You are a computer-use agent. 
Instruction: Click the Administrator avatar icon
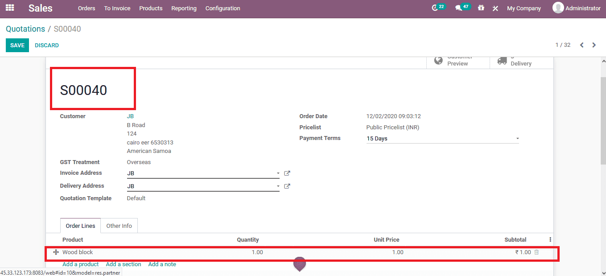coord(558,8)
